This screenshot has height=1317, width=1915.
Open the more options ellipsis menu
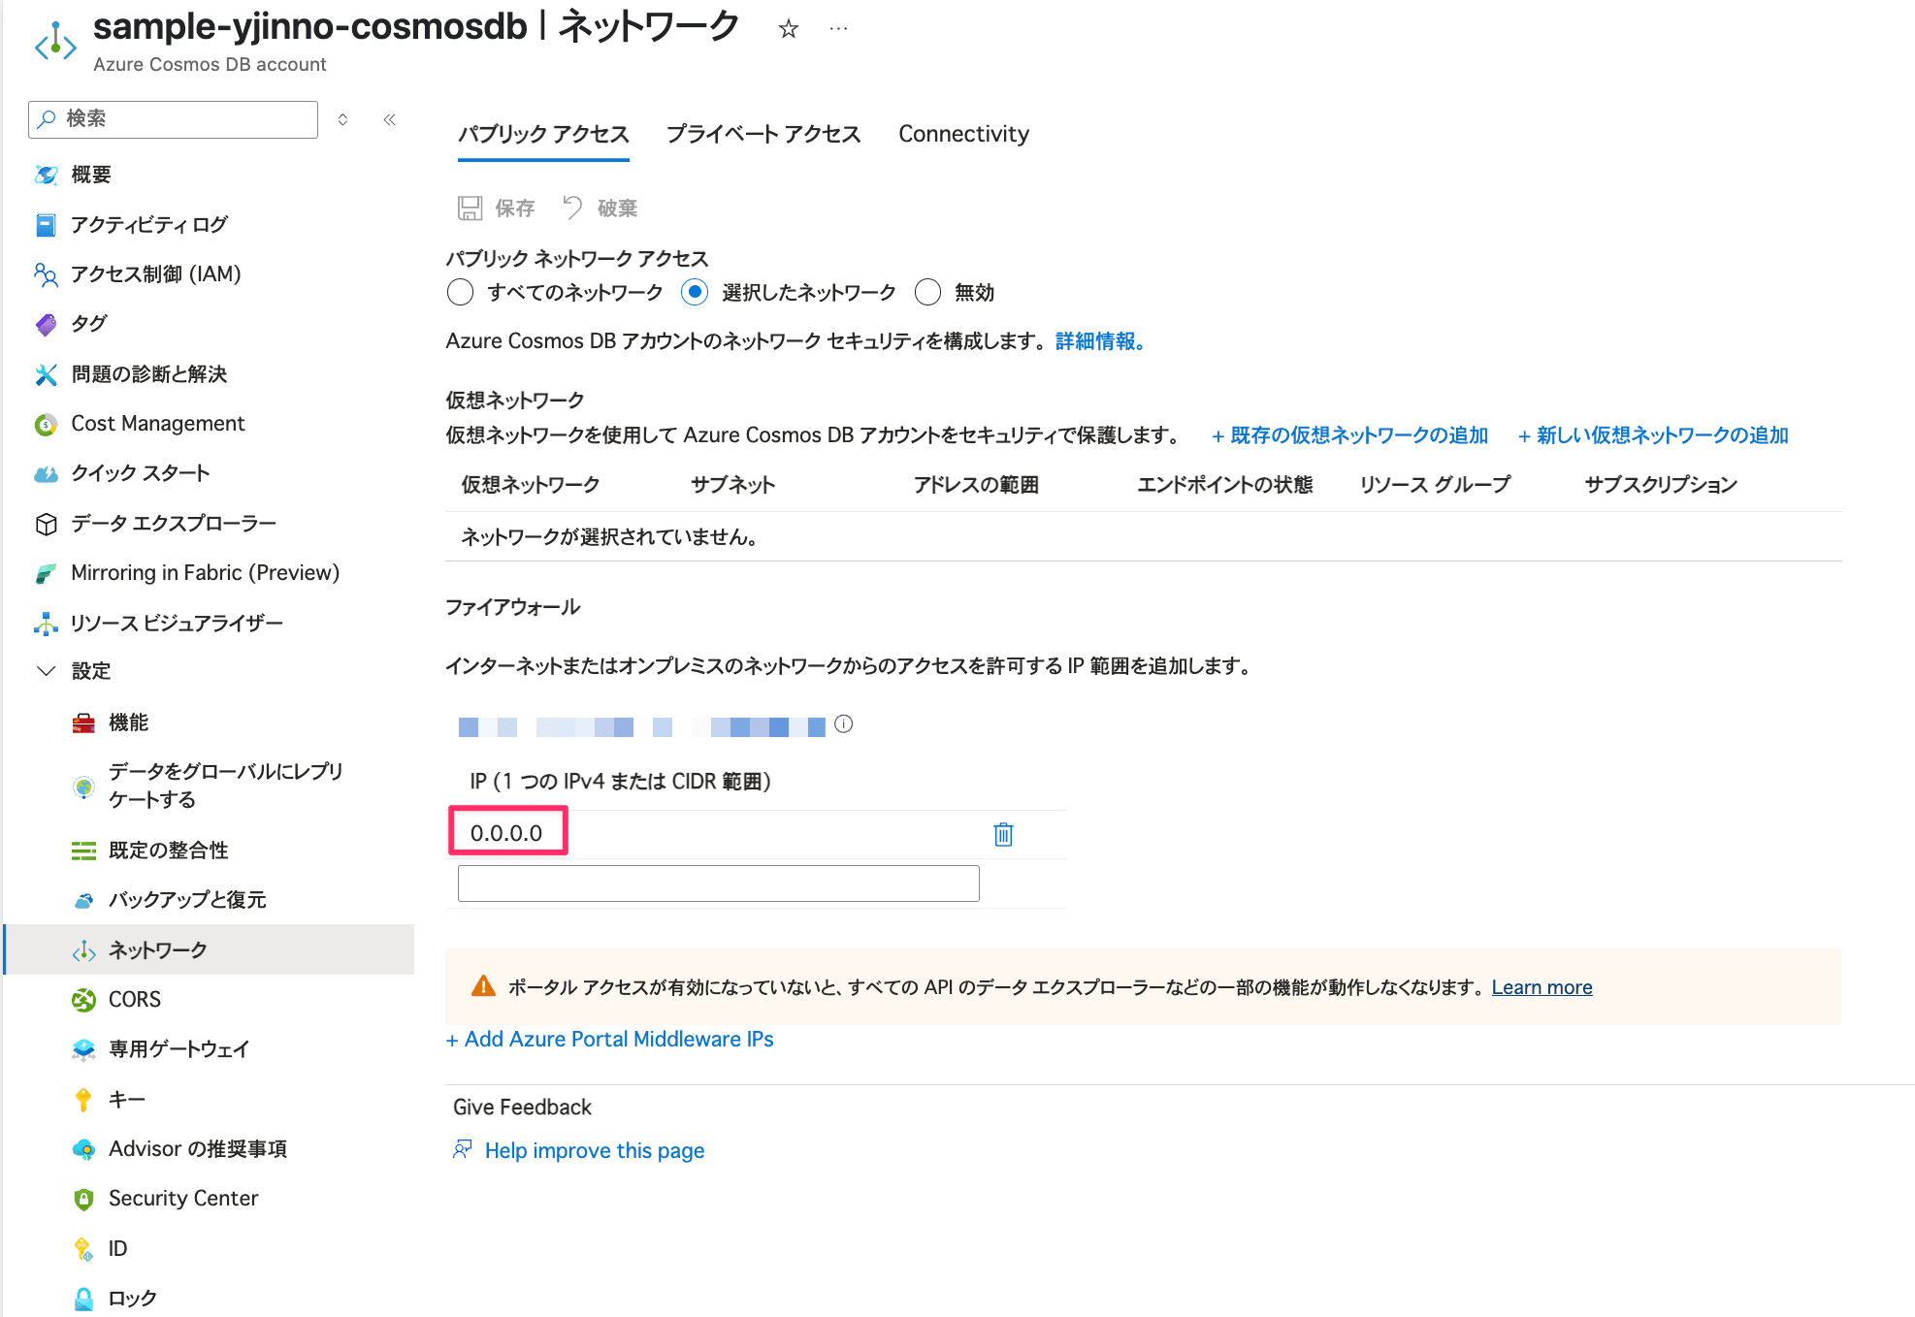point(838,29)
